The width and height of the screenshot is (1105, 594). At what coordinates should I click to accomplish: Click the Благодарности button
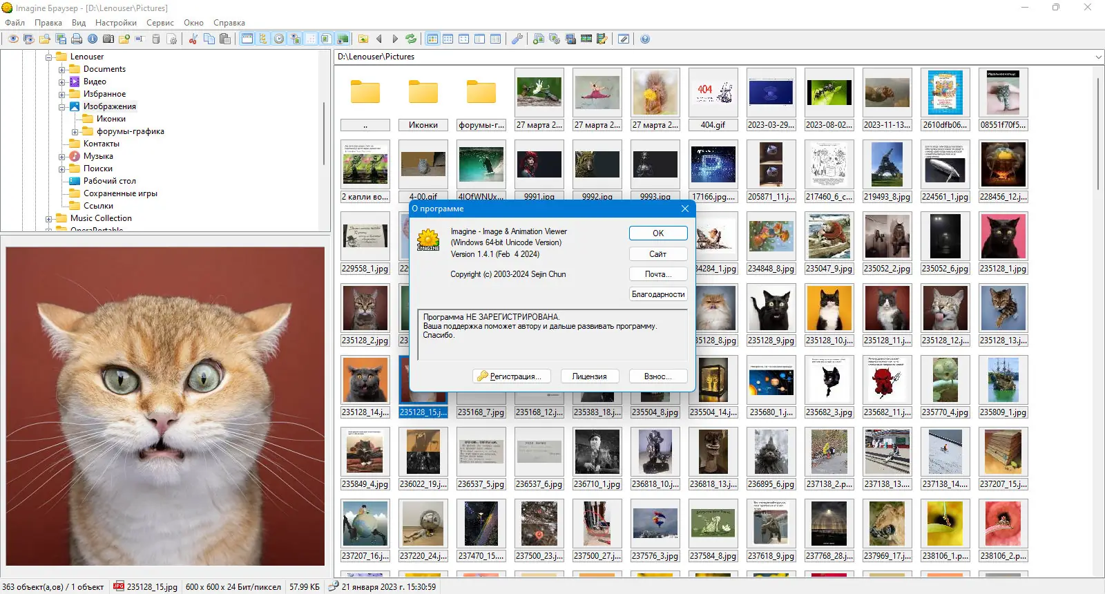point(658,294)
